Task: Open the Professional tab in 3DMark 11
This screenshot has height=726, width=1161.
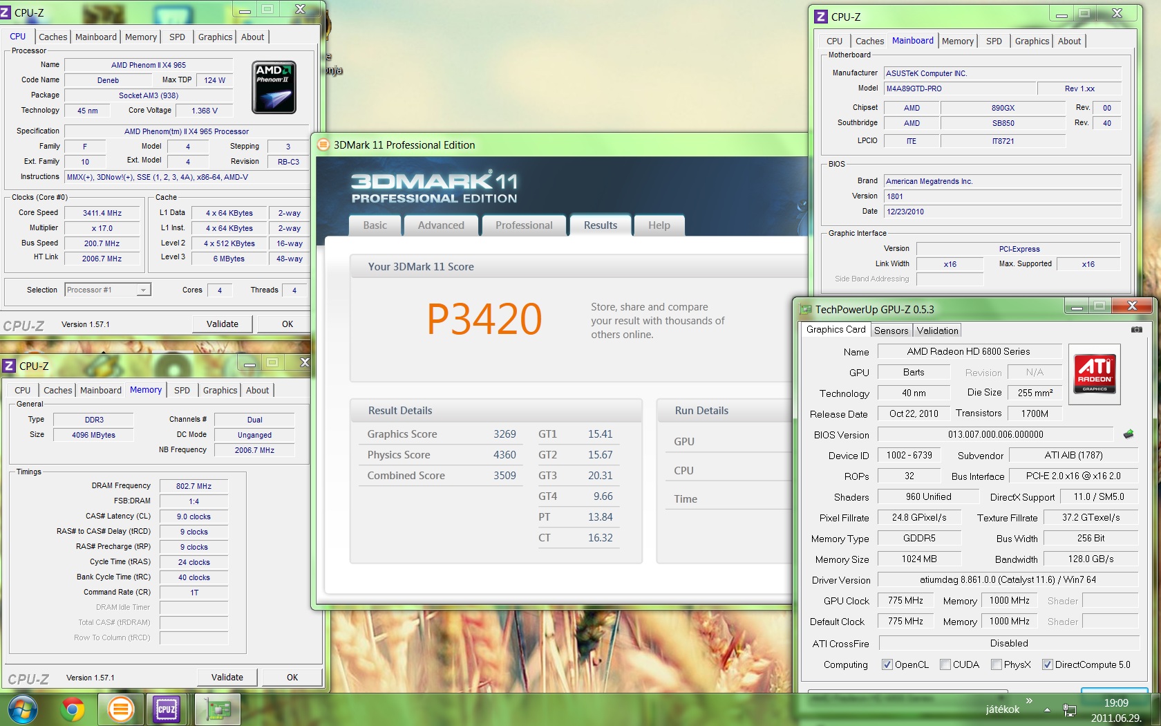Action: 524,225
